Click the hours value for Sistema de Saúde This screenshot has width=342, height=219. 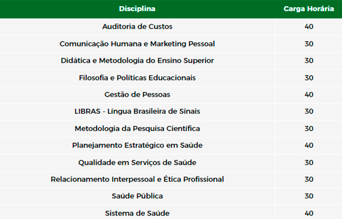(309, 213)
